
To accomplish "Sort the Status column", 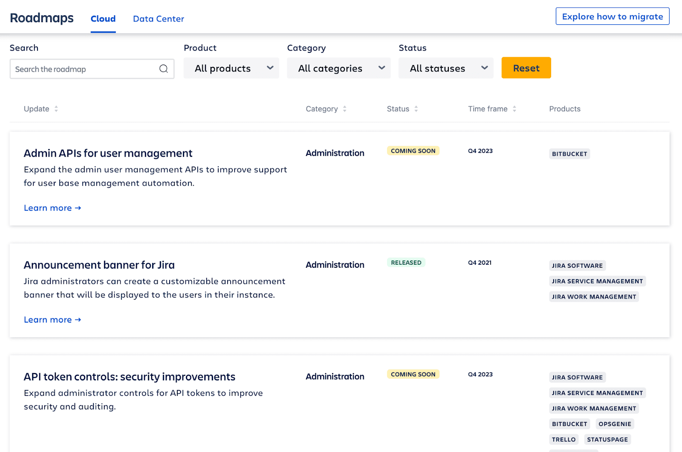I will coord(416,109).
